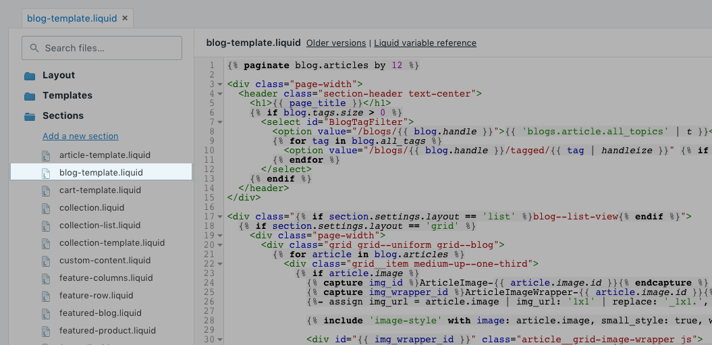
Task: Open collection-template.liquid file
Action: click(x=112, y=243)
